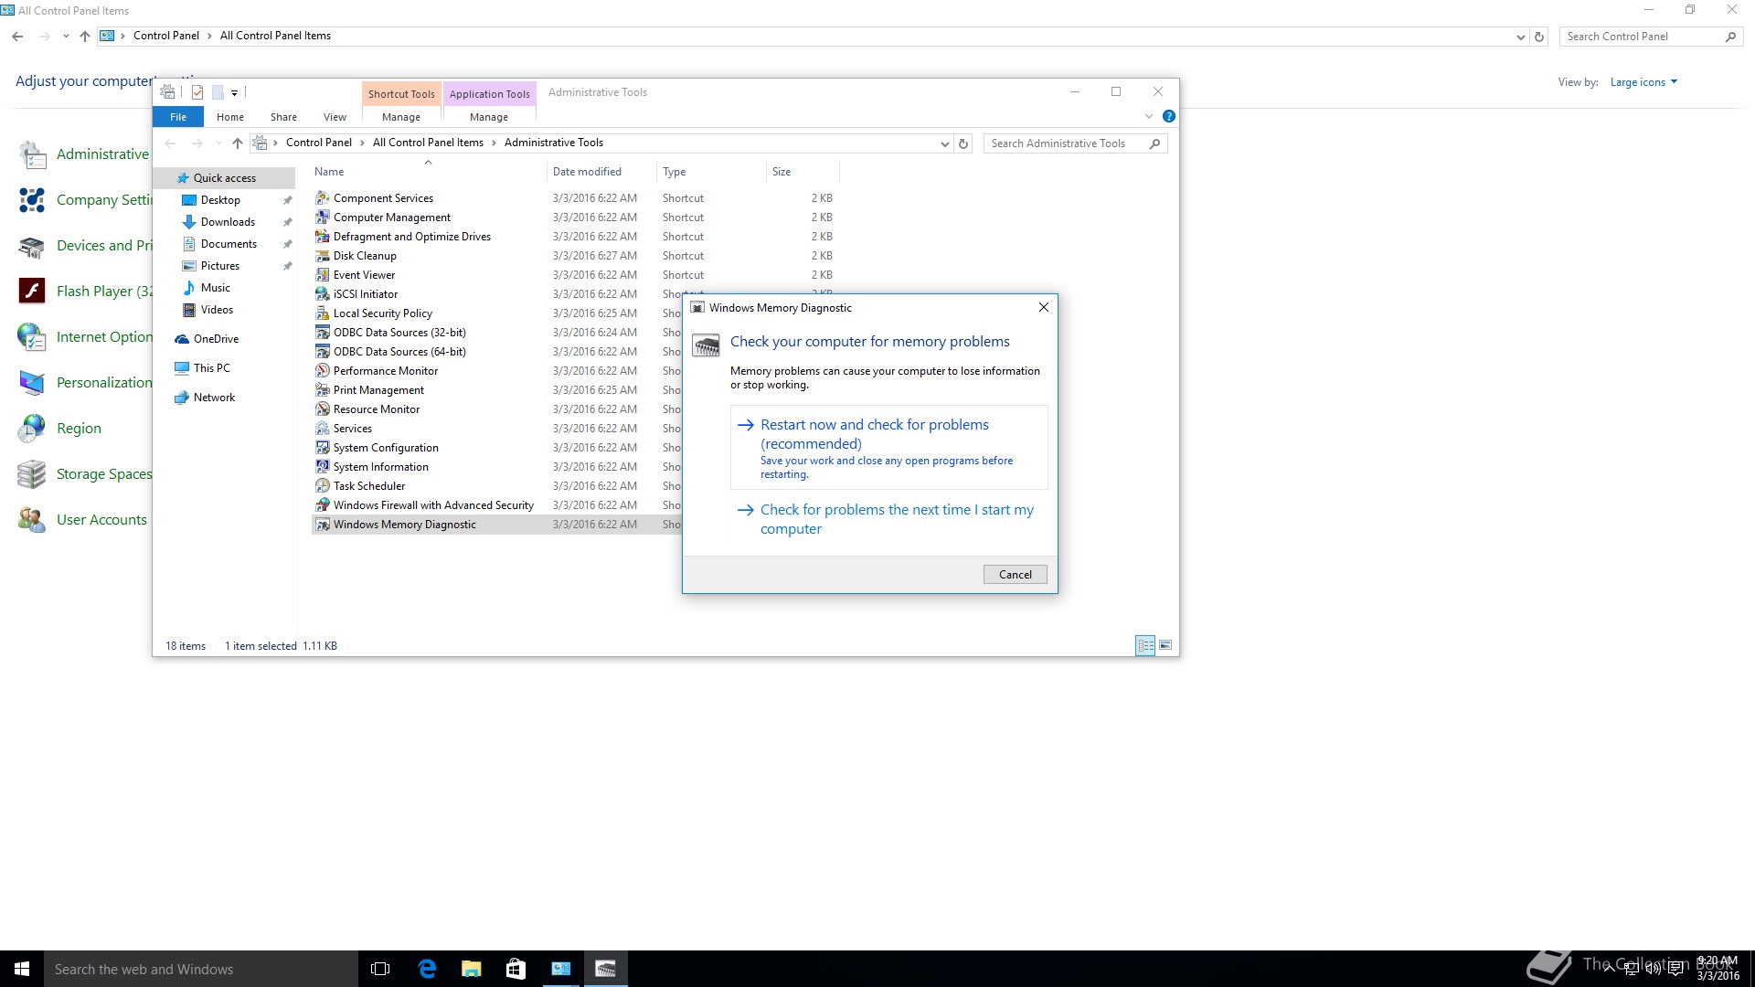
Task: Click the Search the web and Windows box
Action: coord(201,969)
